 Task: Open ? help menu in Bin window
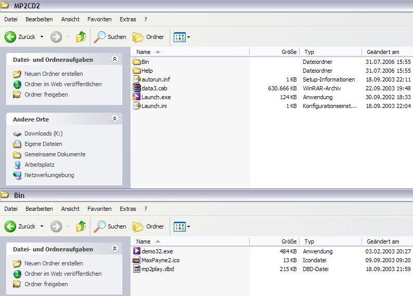coord(146,209)
